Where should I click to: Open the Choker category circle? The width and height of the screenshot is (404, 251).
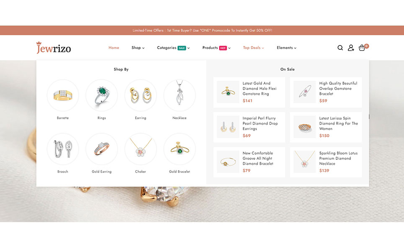(141, 149)
